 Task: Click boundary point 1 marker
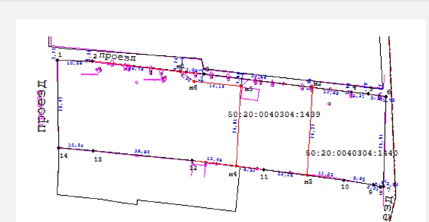coord(57,60)
